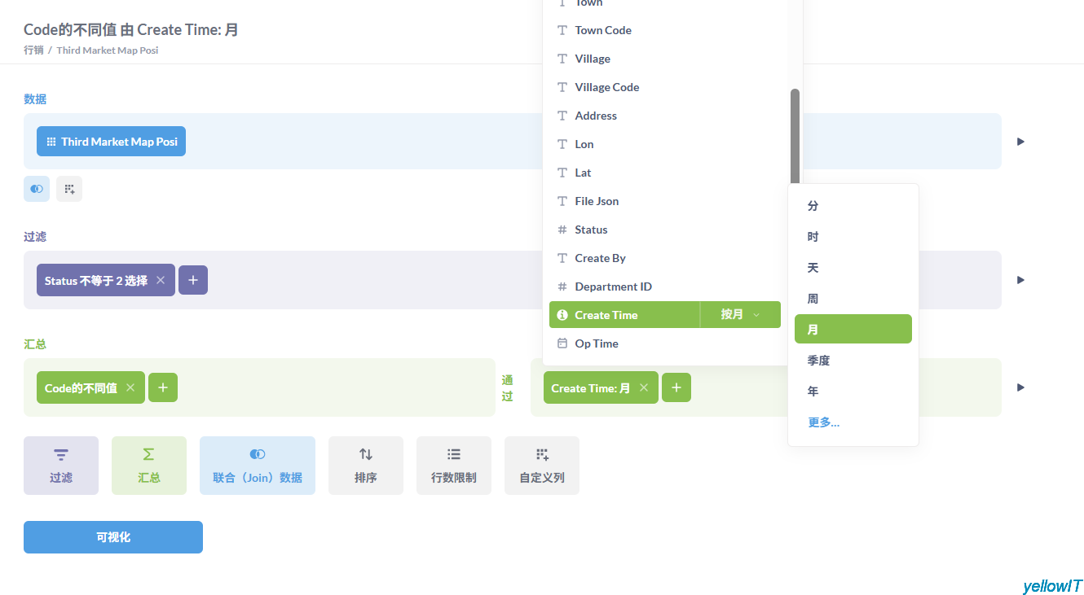
Task: Click the field list scrollbar
Action: click(795, 138)
